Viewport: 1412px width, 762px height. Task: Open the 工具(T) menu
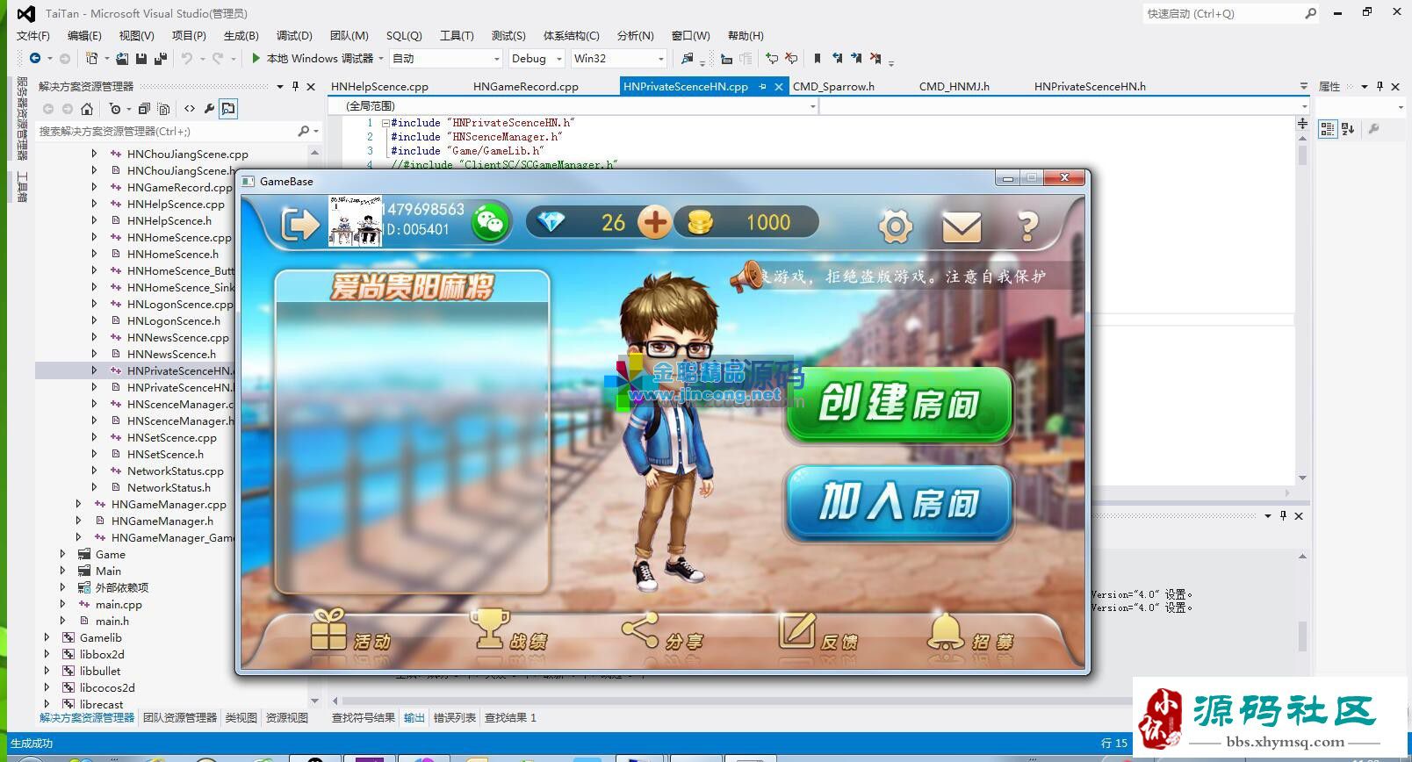tap(457, 36)
